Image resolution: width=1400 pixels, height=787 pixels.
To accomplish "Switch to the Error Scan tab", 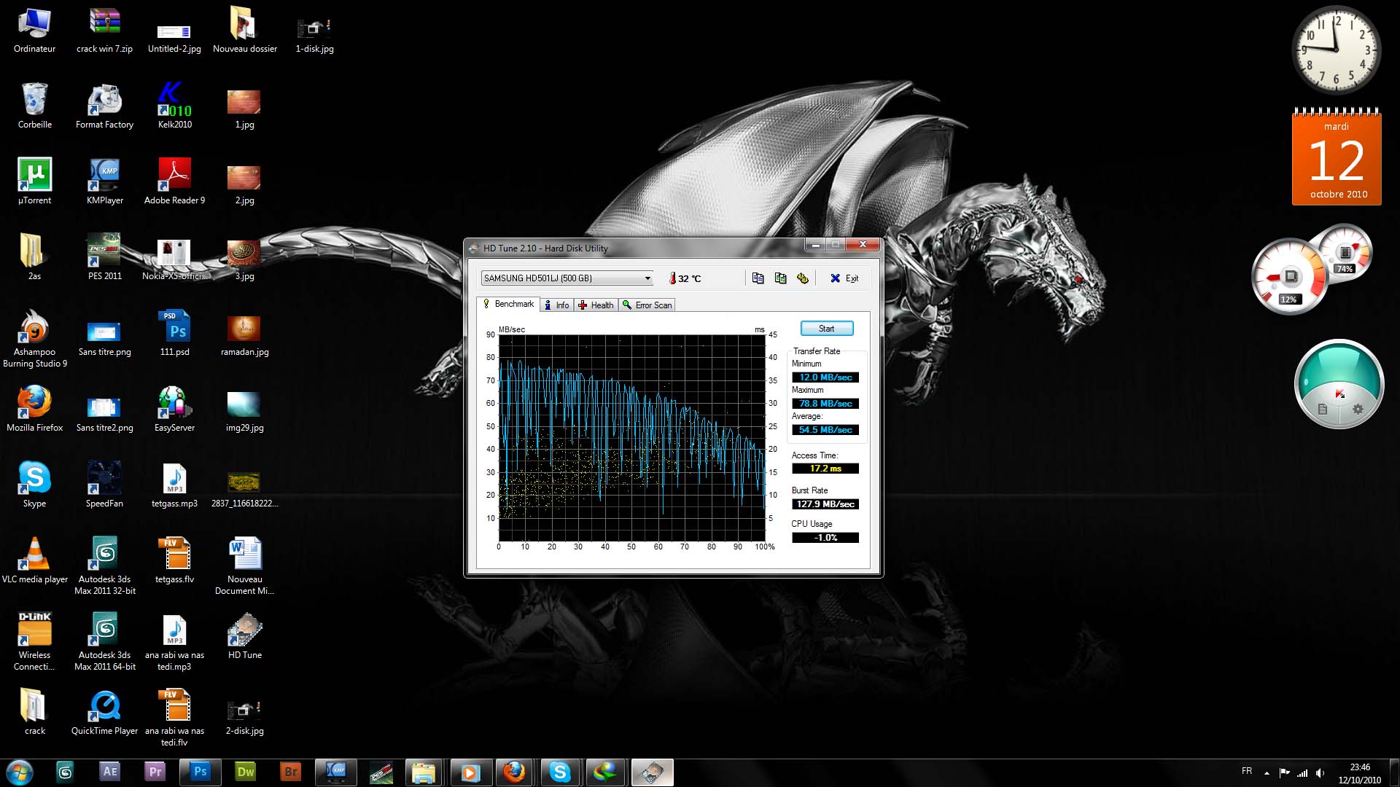I will (647, 305).
